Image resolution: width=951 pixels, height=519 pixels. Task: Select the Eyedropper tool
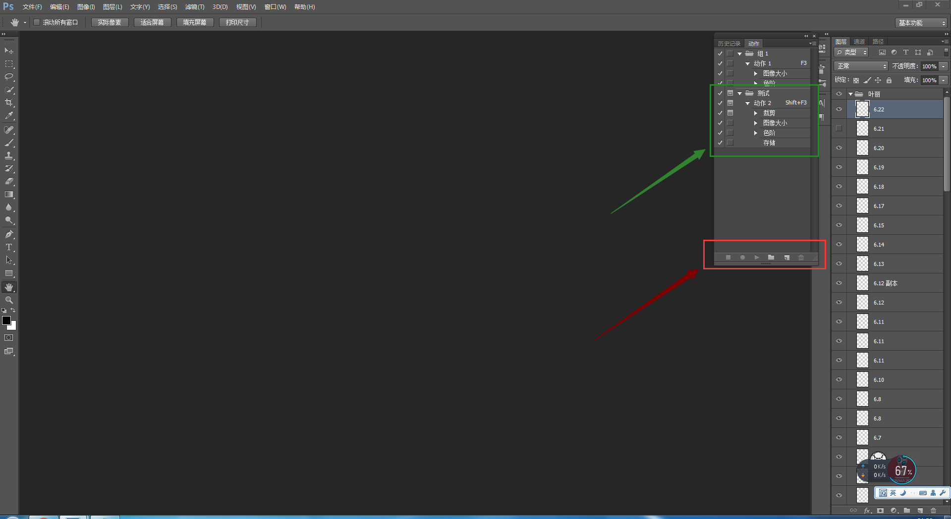click(x=9, y=115)
